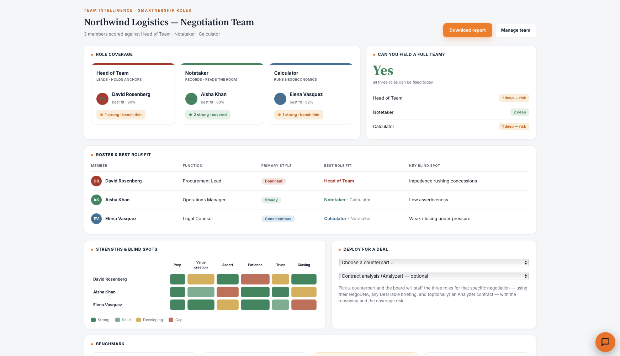
Task: Click the Dominant style tag
Action: tap(274, 181)
